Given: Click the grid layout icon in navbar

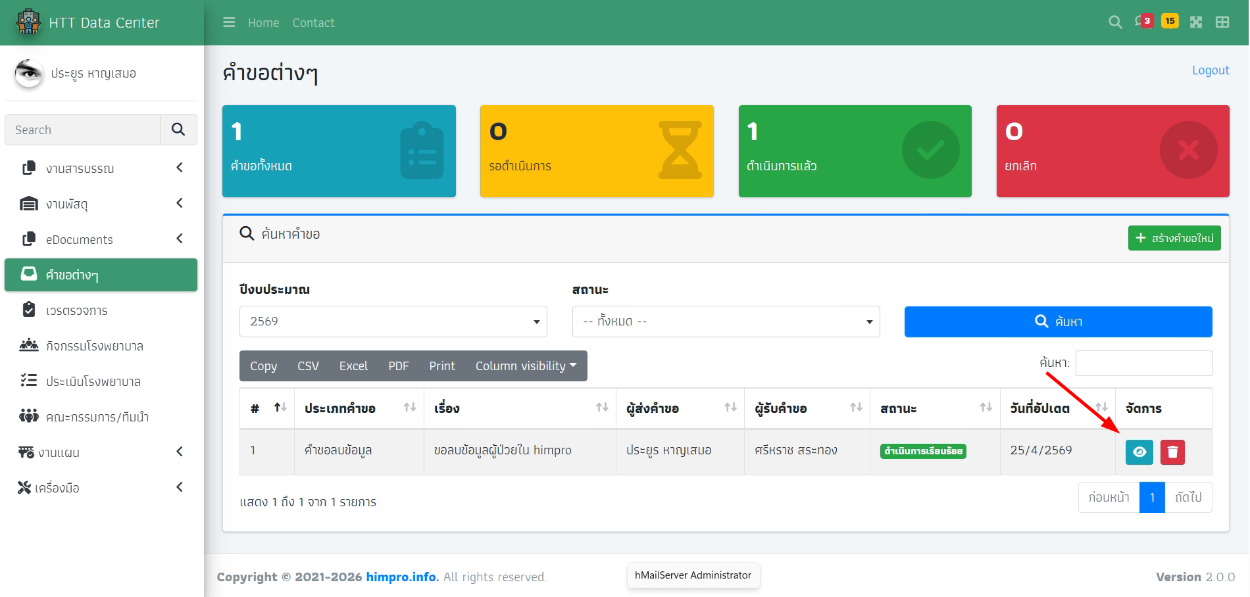Looking at the screenshot, I should tap(1222, 22).
